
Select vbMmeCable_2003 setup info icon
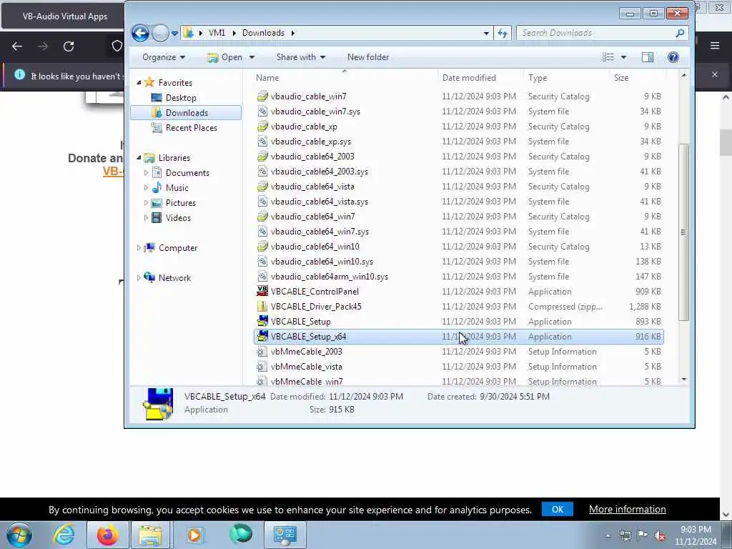[262, 352]
